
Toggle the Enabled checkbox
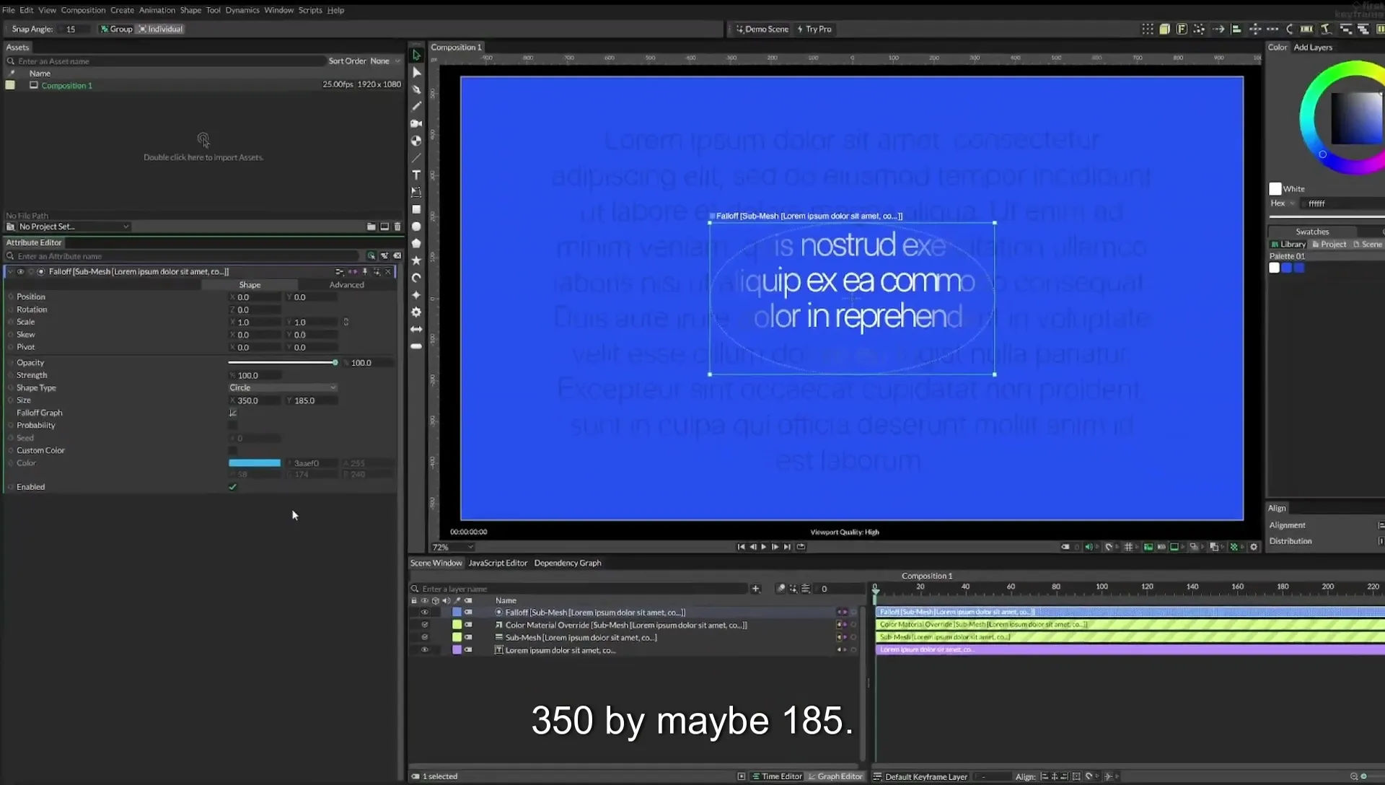point(233,487)
